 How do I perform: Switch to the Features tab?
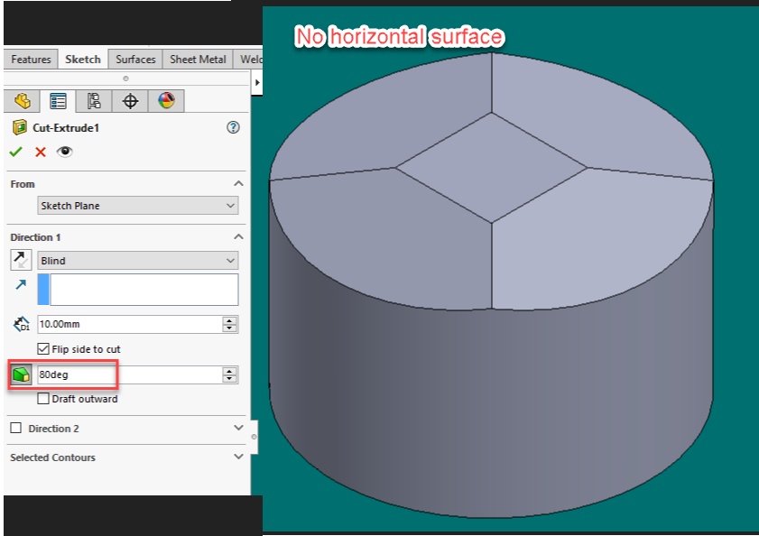pyautogui.click(x=31, y=59)
